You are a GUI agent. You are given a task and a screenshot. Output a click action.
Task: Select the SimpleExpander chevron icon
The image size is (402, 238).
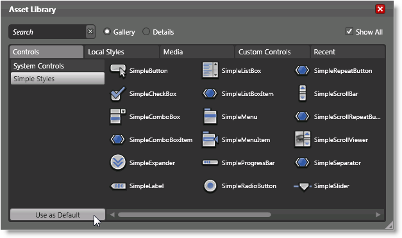pos(118,163)
